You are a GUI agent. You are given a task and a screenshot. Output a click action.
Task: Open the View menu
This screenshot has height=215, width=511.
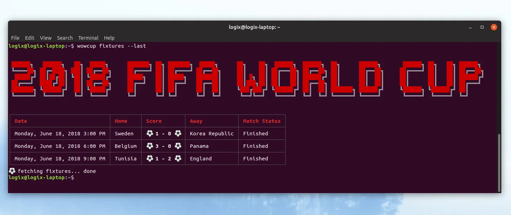pyautogui.click(x=46, y=38)
